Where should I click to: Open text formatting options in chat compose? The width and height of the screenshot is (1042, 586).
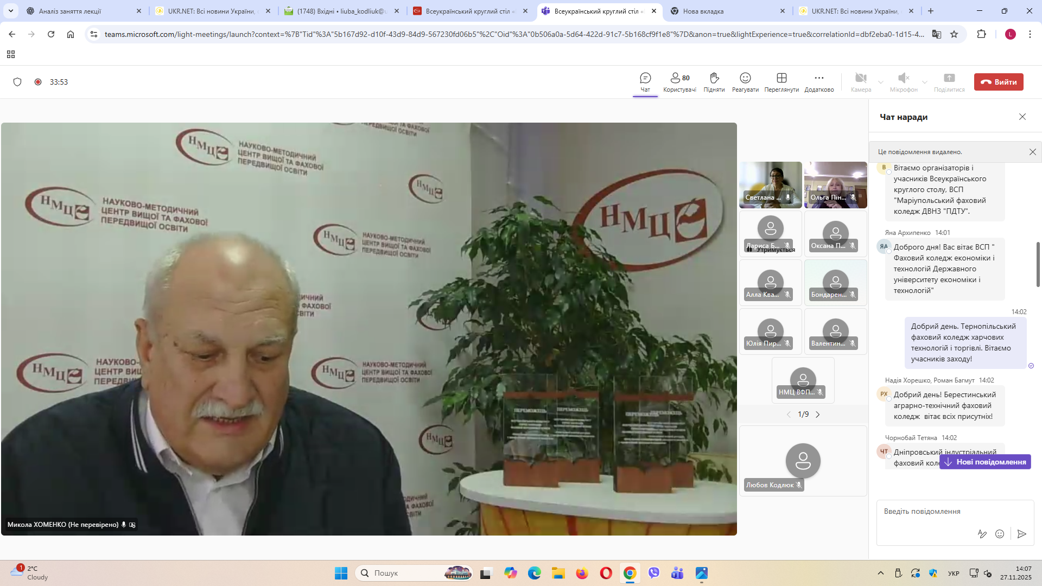(x=982, y=534)
